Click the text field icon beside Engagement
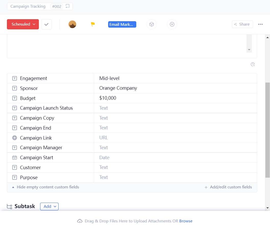This screenshot has width=270, height=228. (x=14, y=78)
